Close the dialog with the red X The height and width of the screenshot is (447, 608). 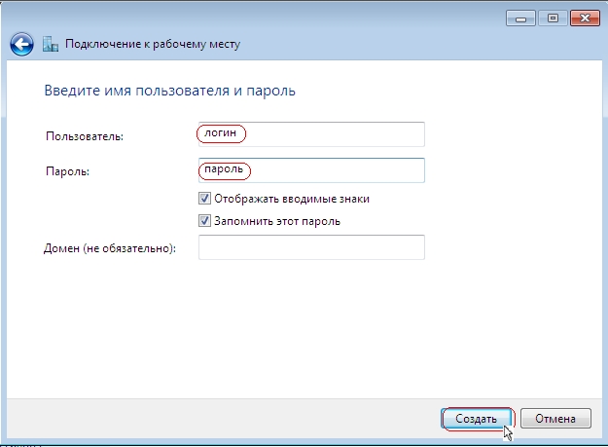(x=585, y=19)
